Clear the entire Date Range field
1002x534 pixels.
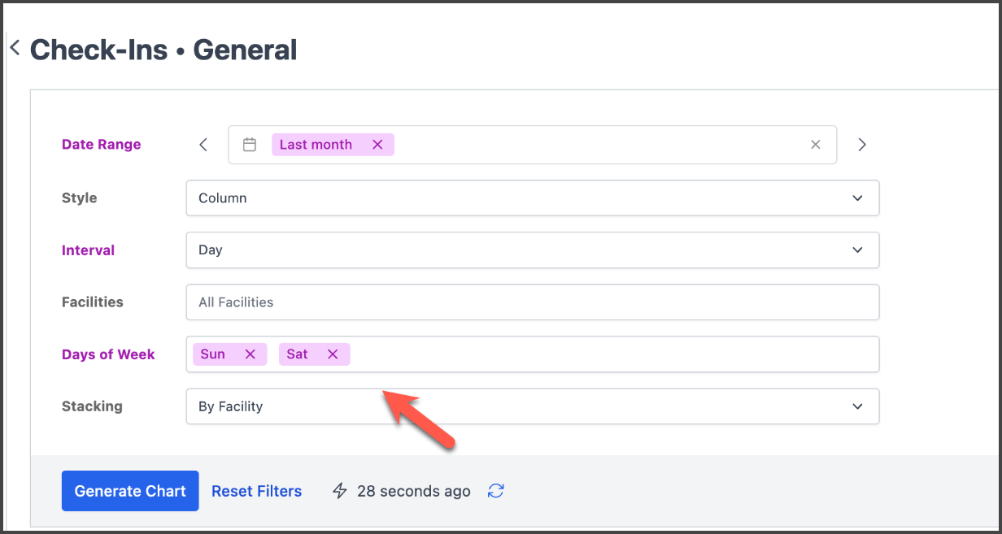pyautogui.click(x=815, y=145)
